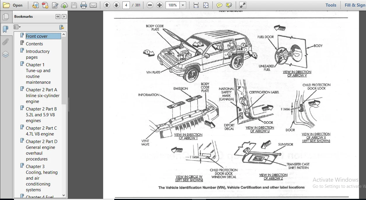The image size is (366, 200).
Task: Click the Print icon
Action: (84, 5)
